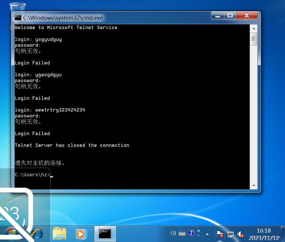Switch input language via CH indicator
This screenshot has width=285, height=242.
[173, 233]
